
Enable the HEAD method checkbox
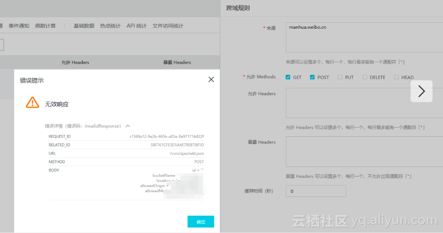pyautogui.click(x=396, y=77)
